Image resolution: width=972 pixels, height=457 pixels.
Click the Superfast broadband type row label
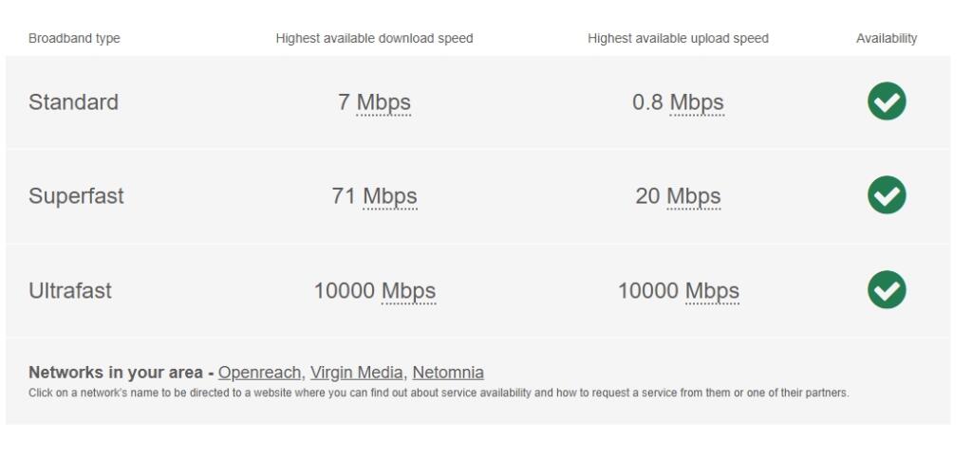76,196
